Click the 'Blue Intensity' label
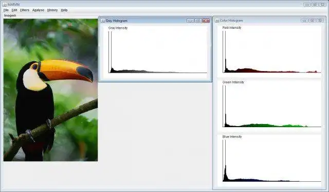Screen dimensions: 329x192 232,137
